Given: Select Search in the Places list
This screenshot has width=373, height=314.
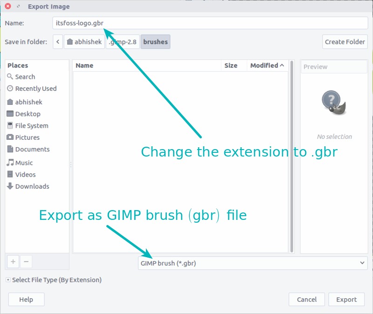Looking at the screenshot, I should 25,77.
